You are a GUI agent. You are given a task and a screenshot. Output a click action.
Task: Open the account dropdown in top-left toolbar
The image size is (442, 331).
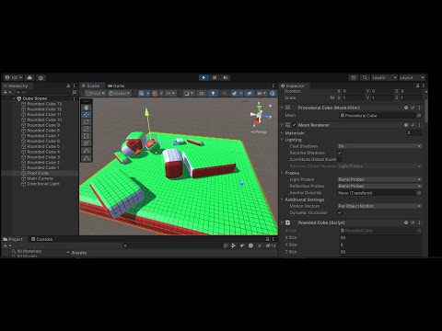point(14,78)
